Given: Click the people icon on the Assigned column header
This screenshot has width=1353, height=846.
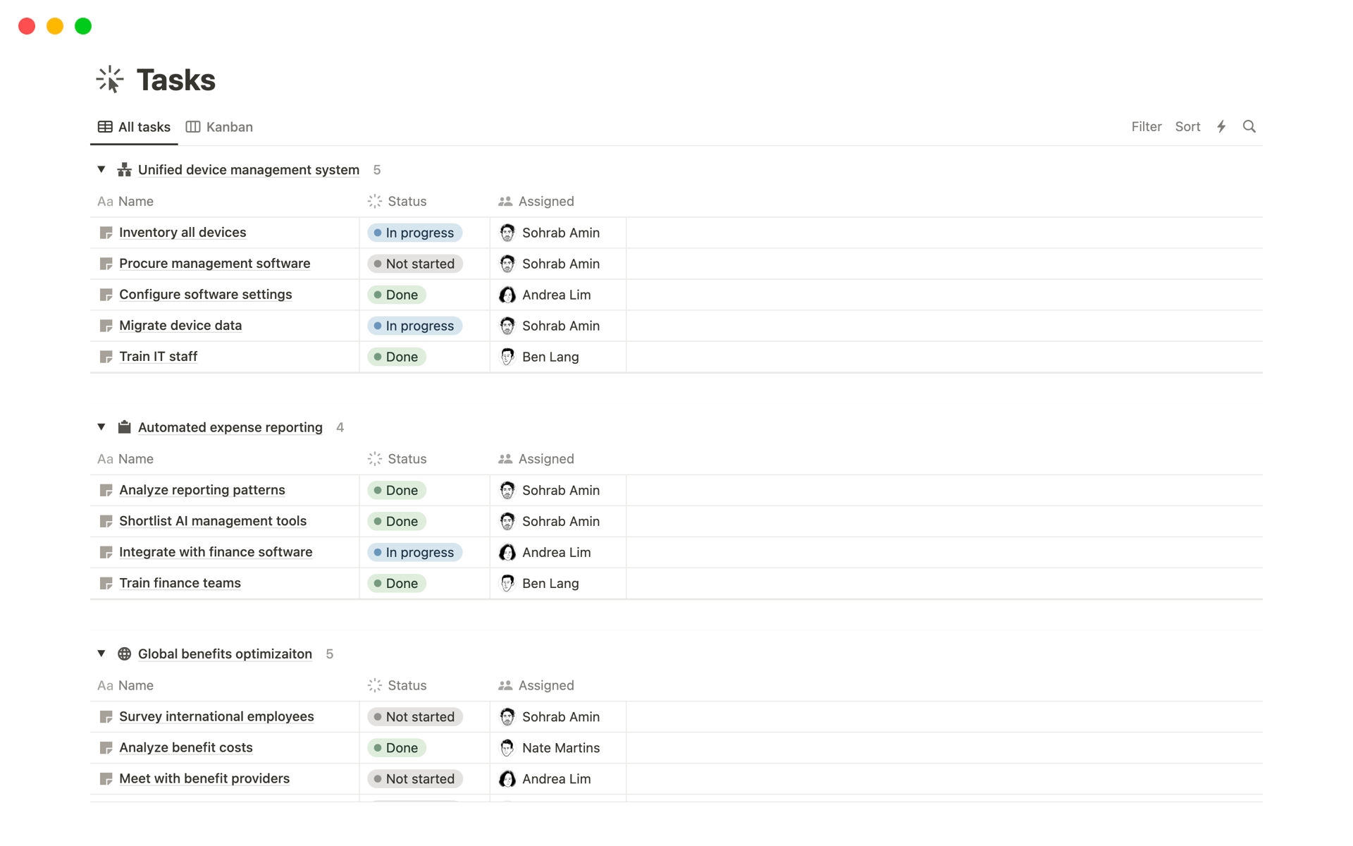Looking at the screenshot, I should pos(505,201).
